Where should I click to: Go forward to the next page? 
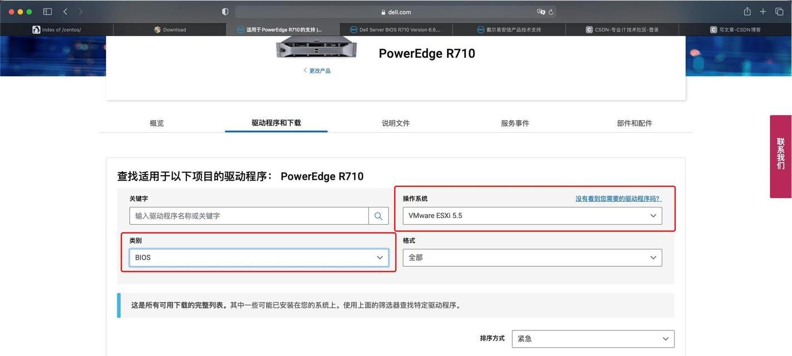pos(81,12)
